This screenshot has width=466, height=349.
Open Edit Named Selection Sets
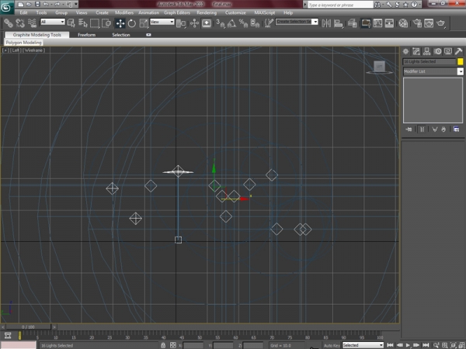click(x=269, y=23)
